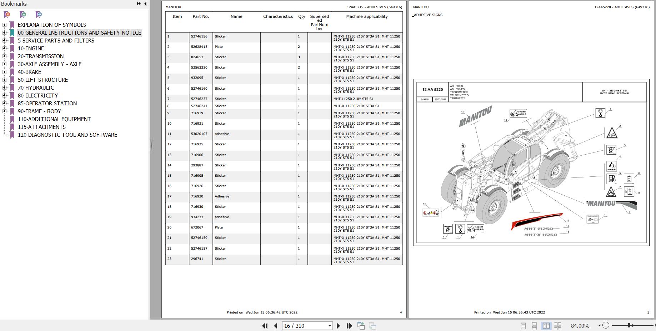Click the double-arrow icon in Bookmarks header
Image resolution: width=656 pixels, height=331 pixels.
[x=139, y=4]
